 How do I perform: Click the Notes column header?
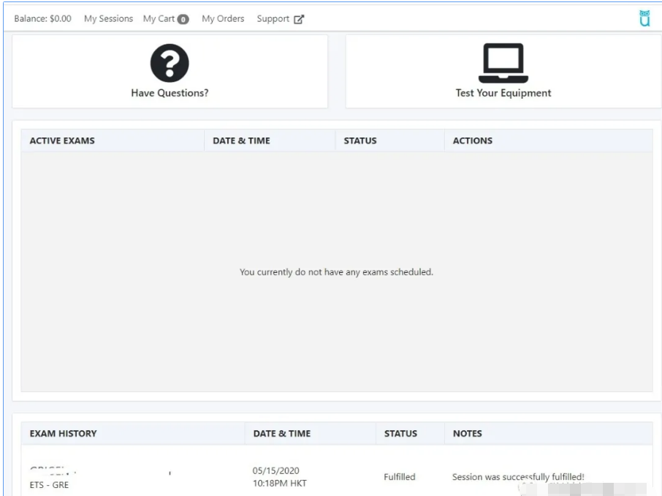point(467,433)
